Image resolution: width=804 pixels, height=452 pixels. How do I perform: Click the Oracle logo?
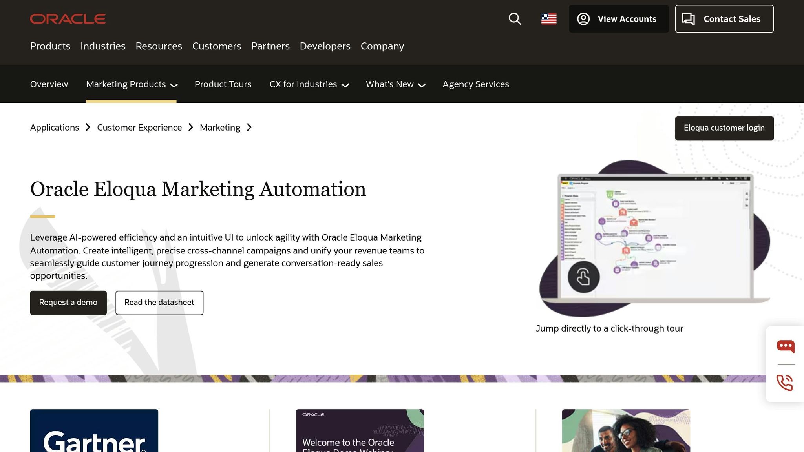68,19
